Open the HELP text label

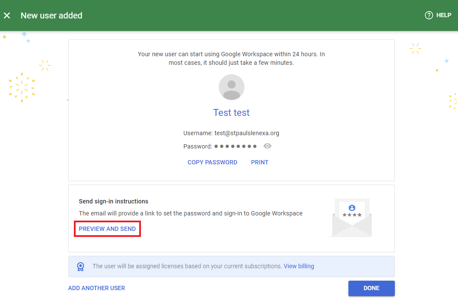click(443, 15)
